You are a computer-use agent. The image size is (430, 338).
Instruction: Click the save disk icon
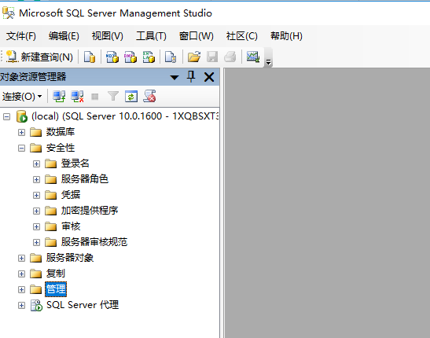212,57
